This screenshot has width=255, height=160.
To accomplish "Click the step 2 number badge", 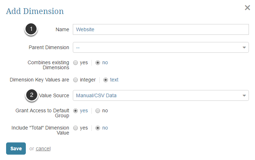I will coord(32,95).
